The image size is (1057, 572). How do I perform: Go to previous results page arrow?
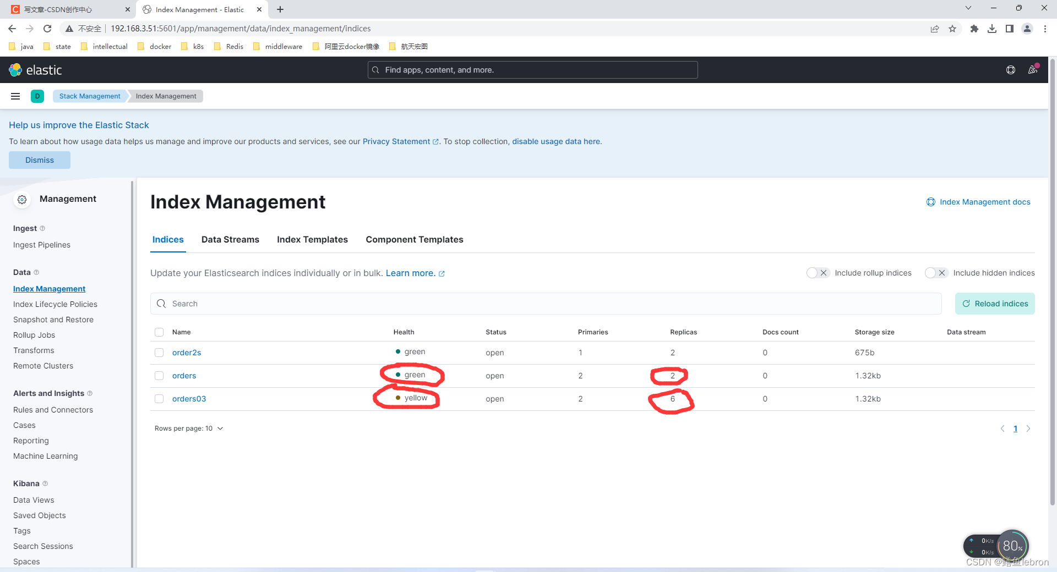tap(1002, 428)
